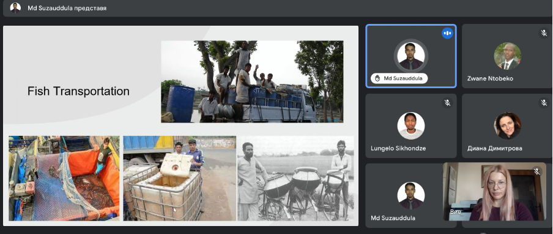Image resolution: width=553 pixels, height=234 pixels.
Task: Click the Fish Transportation slide title
Action: [78, 91]
